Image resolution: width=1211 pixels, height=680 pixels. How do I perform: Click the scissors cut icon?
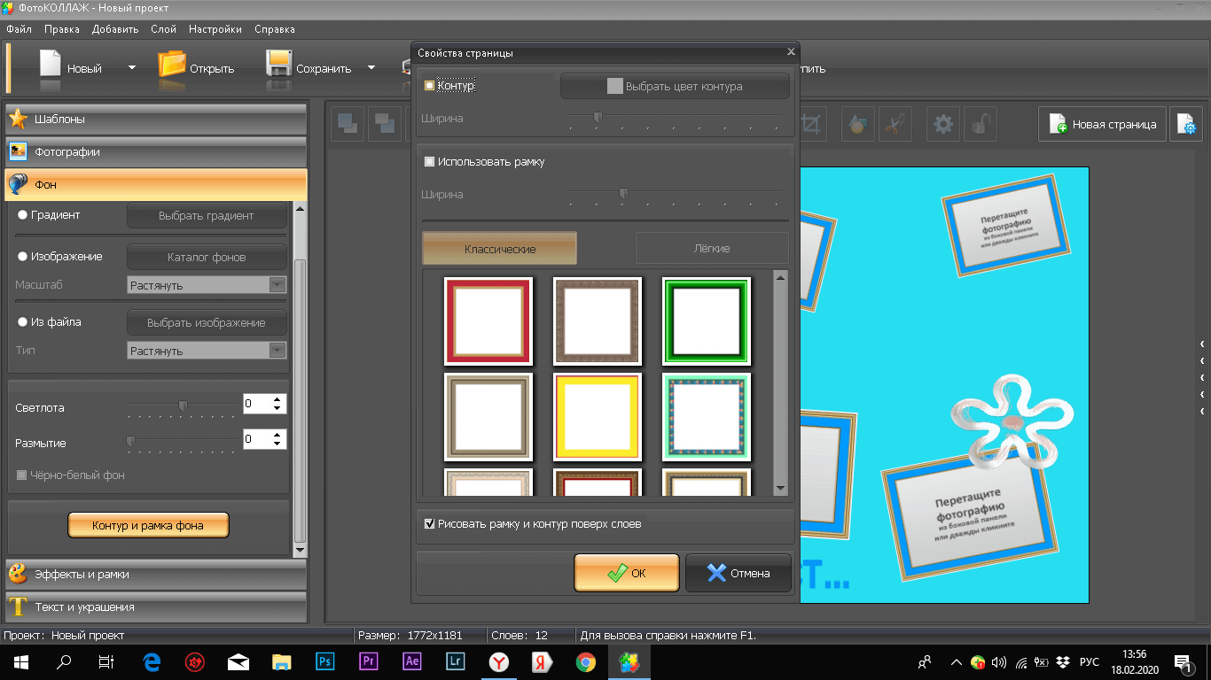pos(895,123)
